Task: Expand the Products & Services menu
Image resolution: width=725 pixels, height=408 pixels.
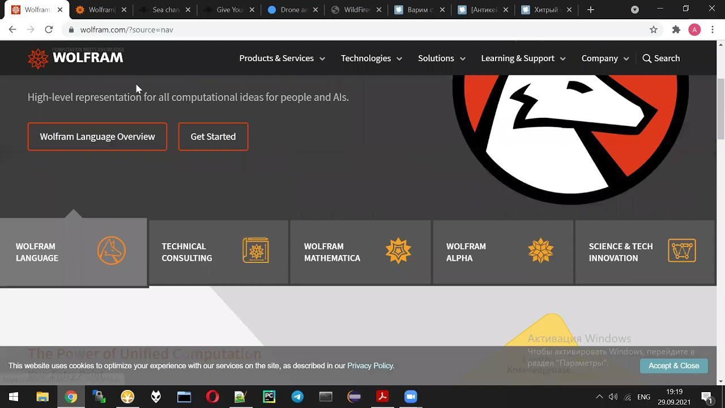Action: click(282, 58)
